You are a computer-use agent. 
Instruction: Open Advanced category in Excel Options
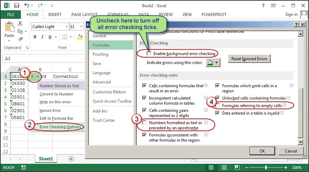click(102, 82)
